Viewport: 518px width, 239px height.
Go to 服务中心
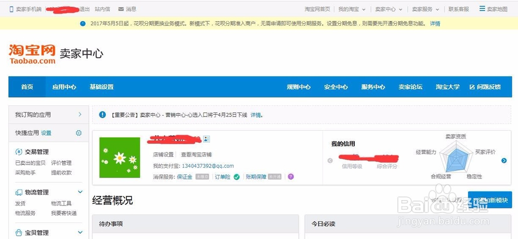pyautogui.click(x=373, y=87)
